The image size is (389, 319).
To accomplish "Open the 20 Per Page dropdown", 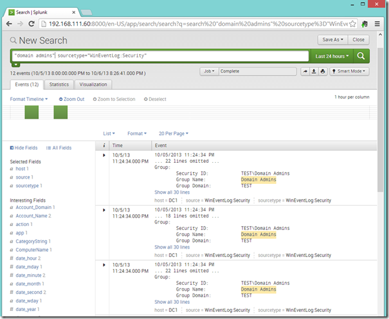I will point(173,134).
